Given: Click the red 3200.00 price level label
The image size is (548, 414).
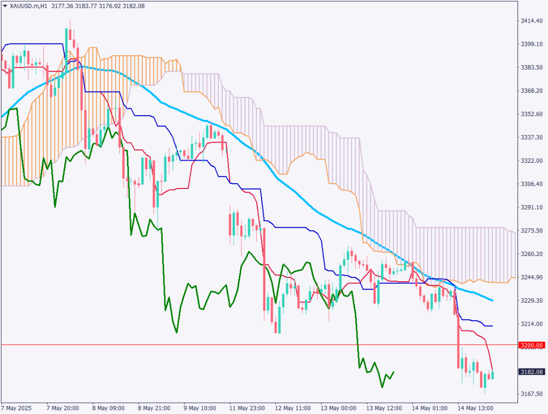Looking at the screenshot, I should pyautogui.click(x=532, y=345).
